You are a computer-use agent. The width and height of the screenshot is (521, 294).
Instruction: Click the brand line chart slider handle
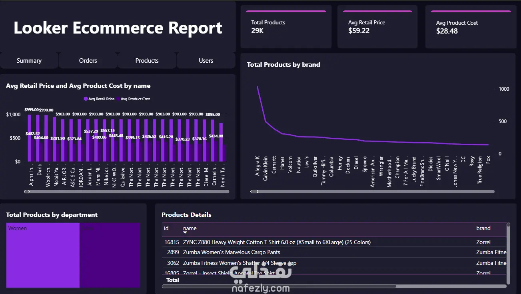pos(254,192)
